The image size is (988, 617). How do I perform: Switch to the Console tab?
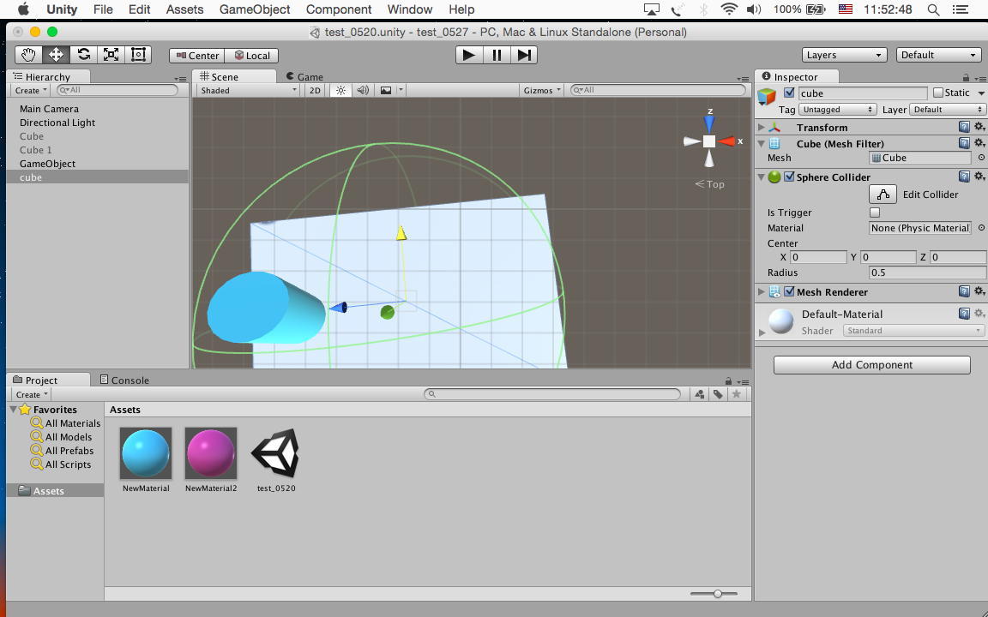pyautogui.click(x=124, y=380)
